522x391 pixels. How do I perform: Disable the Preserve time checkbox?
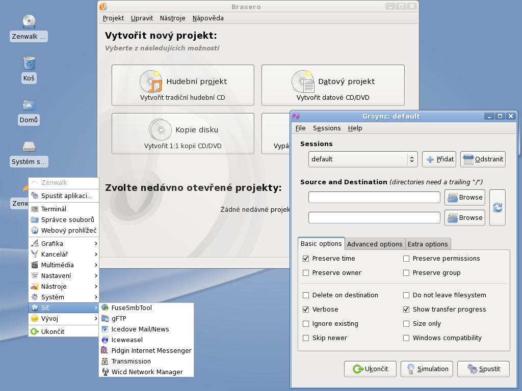pyautogui.click(x=306, y=258)
